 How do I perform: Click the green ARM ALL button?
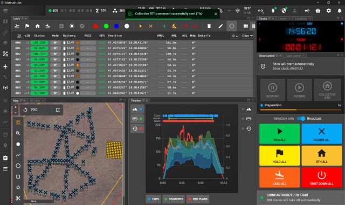279,134
